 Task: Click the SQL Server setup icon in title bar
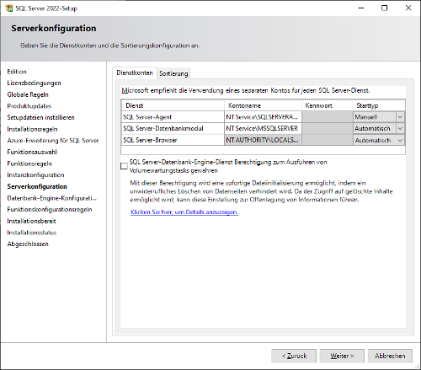coord(9,8)
